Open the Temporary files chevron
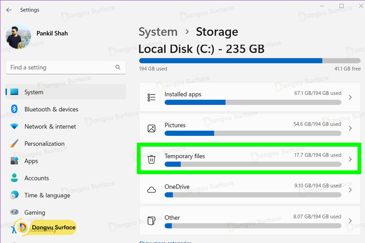Screen dimensions: 365x243 coord(350,159)
